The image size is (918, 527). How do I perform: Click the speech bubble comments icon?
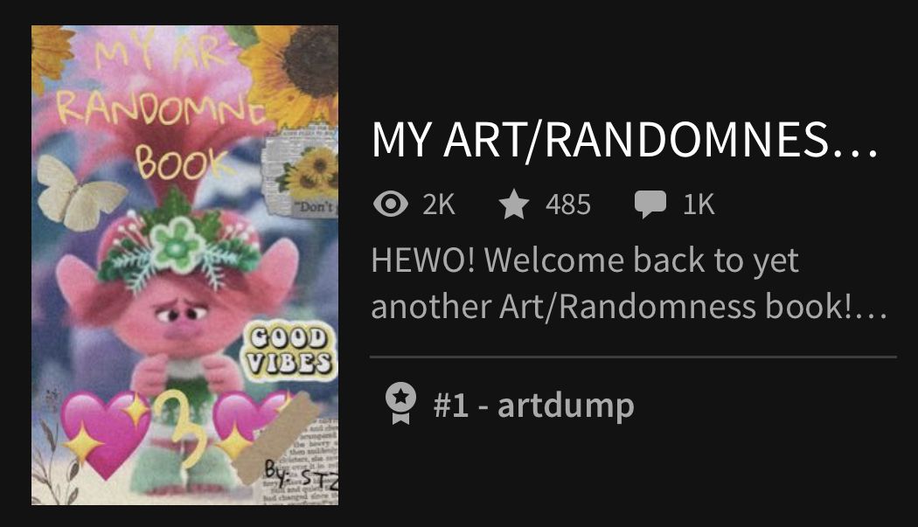[650, 205]
